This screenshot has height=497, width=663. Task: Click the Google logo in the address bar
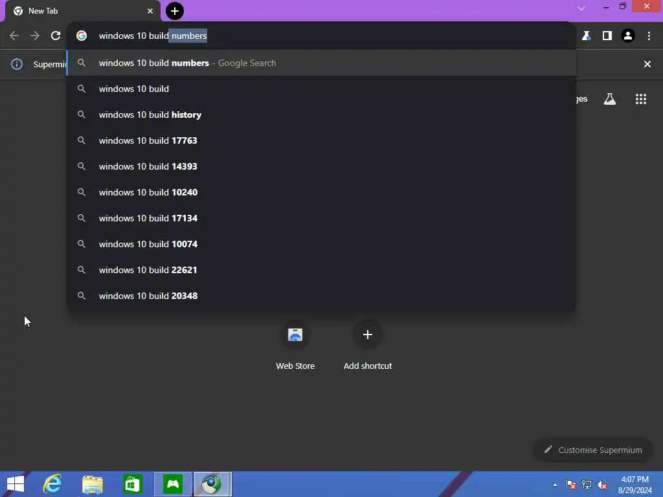coord(82,36)
